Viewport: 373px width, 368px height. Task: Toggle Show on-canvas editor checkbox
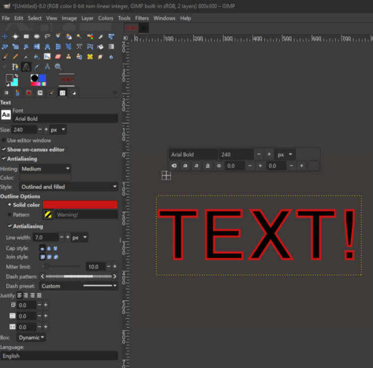[x=4, y=149]
